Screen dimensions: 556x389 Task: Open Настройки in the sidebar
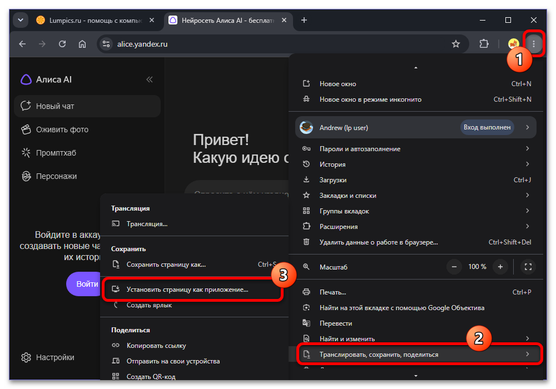pyautogui.click(x=47, y=357)
